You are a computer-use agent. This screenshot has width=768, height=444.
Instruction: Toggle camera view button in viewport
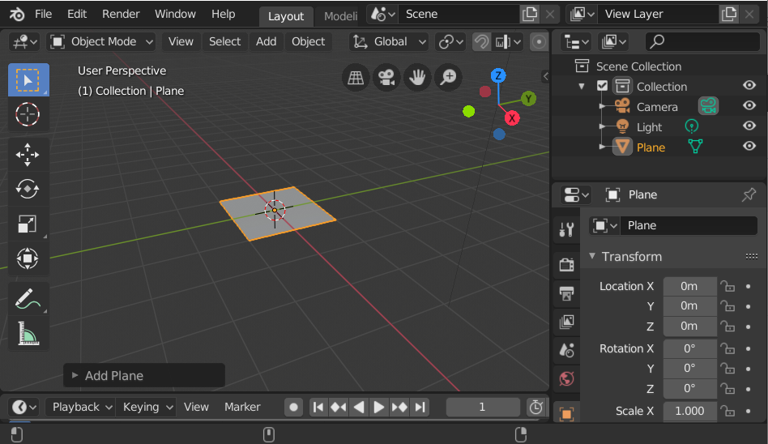pos(386,77)
